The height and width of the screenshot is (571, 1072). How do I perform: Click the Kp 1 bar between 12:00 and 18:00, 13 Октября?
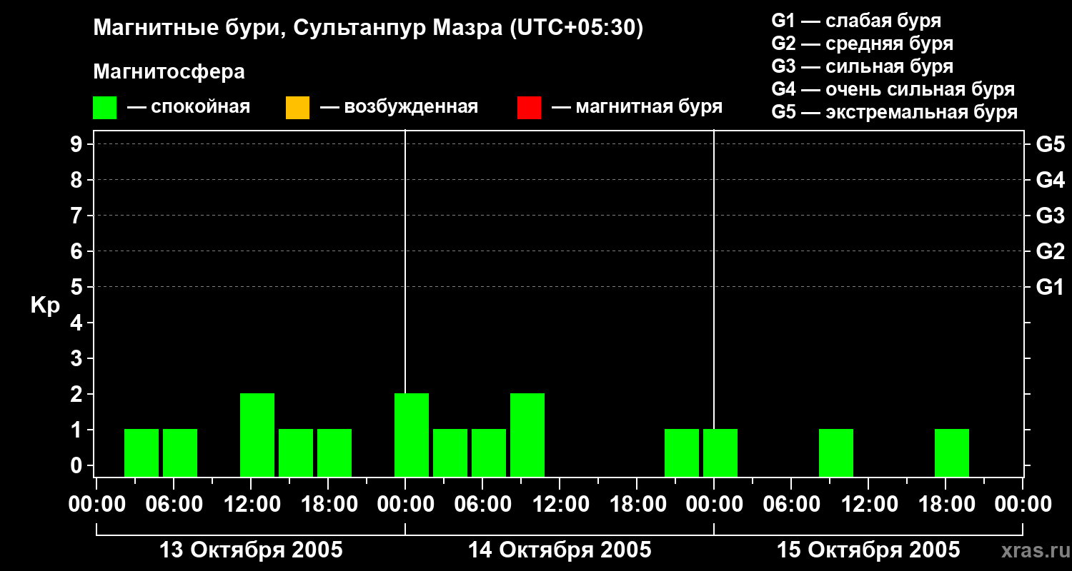click(x=296, y=453)
